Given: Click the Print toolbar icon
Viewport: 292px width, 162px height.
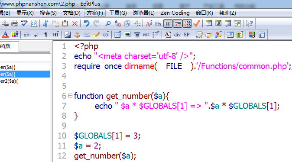Looking at the screenshot, I should (15, 23).
